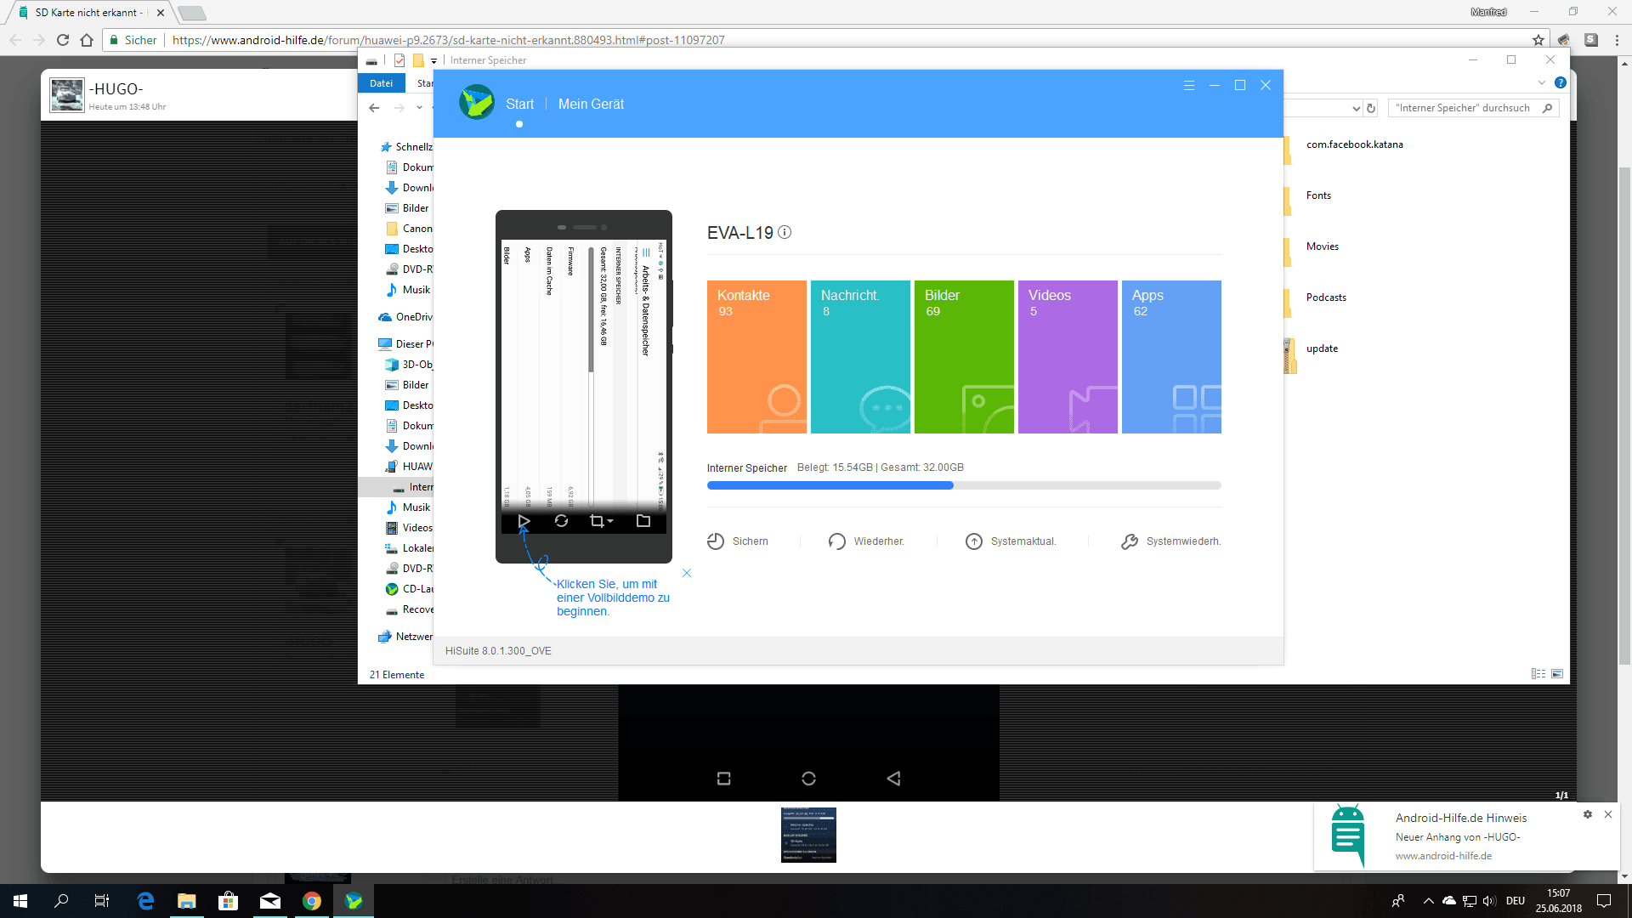Open Datei tab in Explorer window
The image size is (1632, 918).
(381, 83)
